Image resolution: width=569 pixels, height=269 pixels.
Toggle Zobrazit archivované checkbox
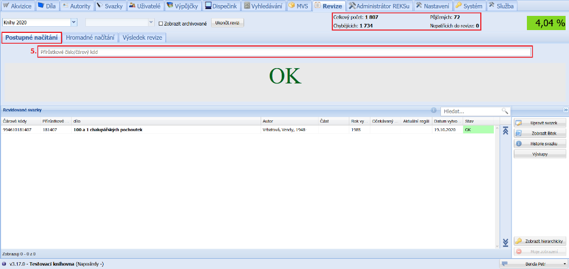[x=161, y=23]
